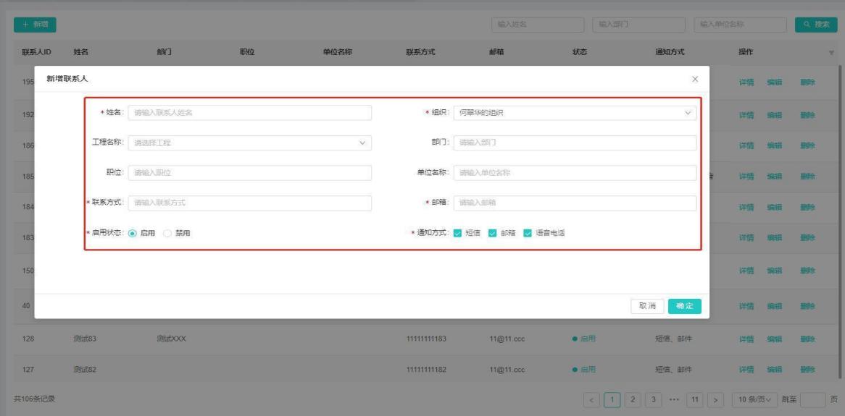845x416 pixels.
Task: Click the 邮箱 email input field in dialog
Action: tap(574, 203)
